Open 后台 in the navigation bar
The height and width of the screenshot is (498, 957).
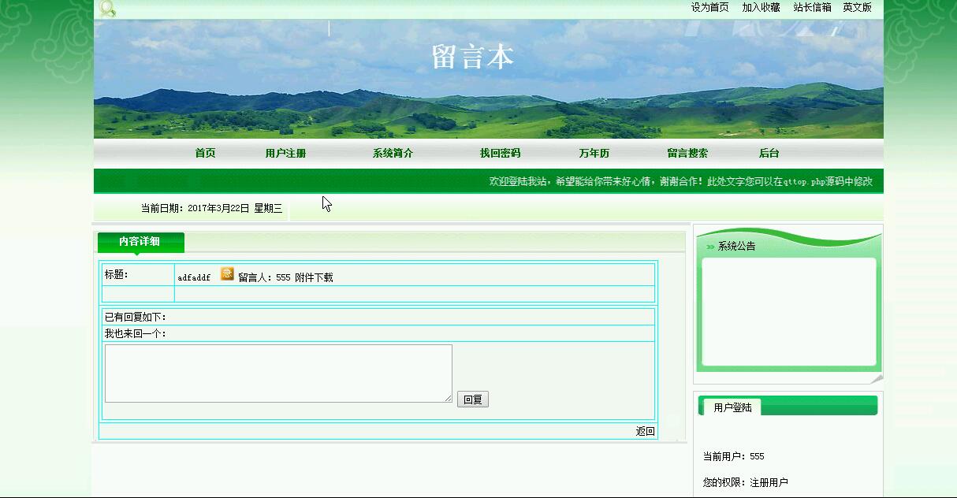[x=769, y=154]
